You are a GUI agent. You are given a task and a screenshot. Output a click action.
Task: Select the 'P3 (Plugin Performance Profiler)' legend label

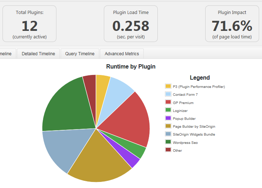click(x=199, y=87)
